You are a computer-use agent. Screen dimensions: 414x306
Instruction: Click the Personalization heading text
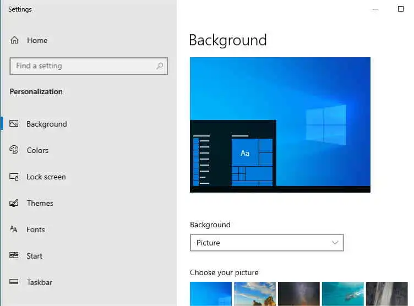36,91
